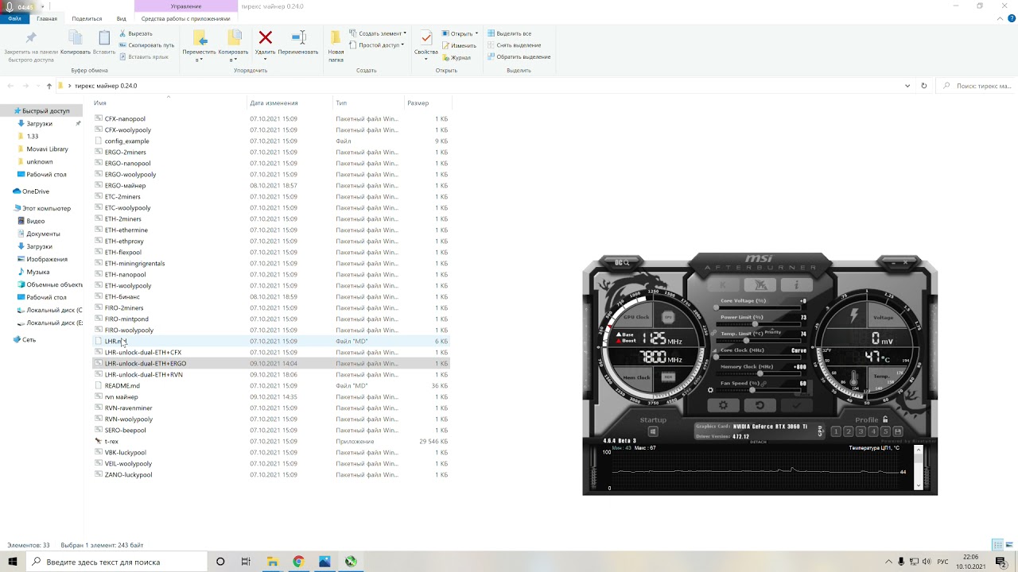Open Afterburner information i button

[x=796, y=284]
